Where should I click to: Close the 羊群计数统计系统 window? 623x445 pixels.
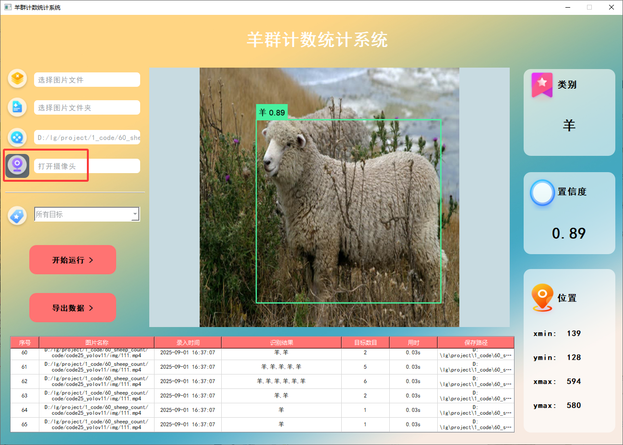(x=611, y=7)
